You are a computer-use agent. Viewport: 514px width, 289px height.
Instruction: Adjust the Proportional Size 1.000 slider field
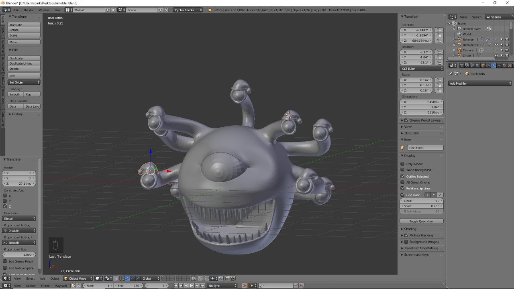click(19, 254)
